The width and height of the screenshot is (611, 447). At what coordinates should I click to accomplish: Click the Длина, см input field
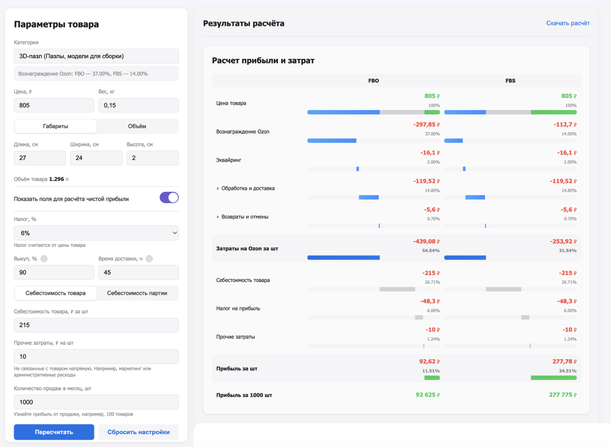(x=40, y=158)
